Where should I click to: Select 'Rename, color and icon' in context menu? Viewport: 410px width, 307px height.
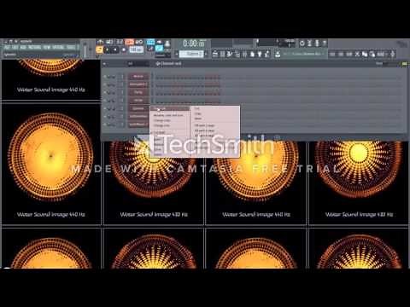pyautogui.click(x=168, y=115)
